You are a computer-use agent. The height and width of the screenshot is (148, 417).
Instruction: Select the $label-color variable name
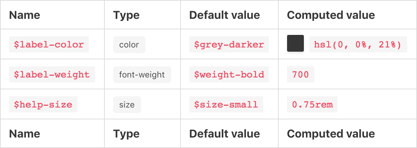[49, 45]
